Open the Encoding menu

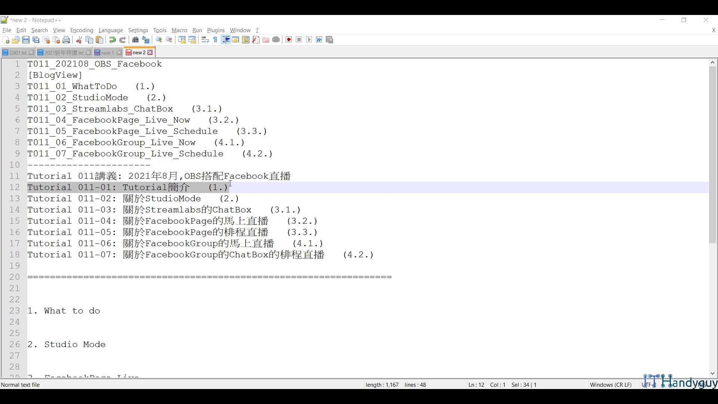click(82, 30)
